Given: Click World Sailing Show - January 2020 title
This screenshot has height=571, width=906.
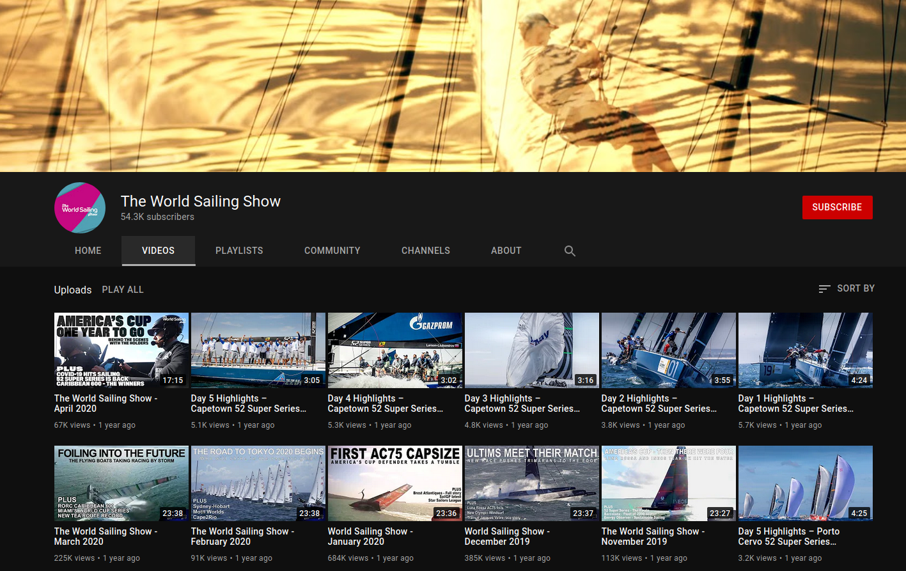Looking at the screenshot, I should [370, 536].
